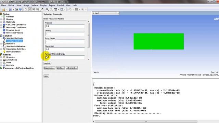Viewport: 219px width, 123px height.
Task: Click the Run Calculation lightning icon
Action: point(4,52)
